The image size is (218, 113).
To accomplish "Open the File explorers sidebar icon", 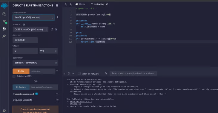I will (4, 14).
